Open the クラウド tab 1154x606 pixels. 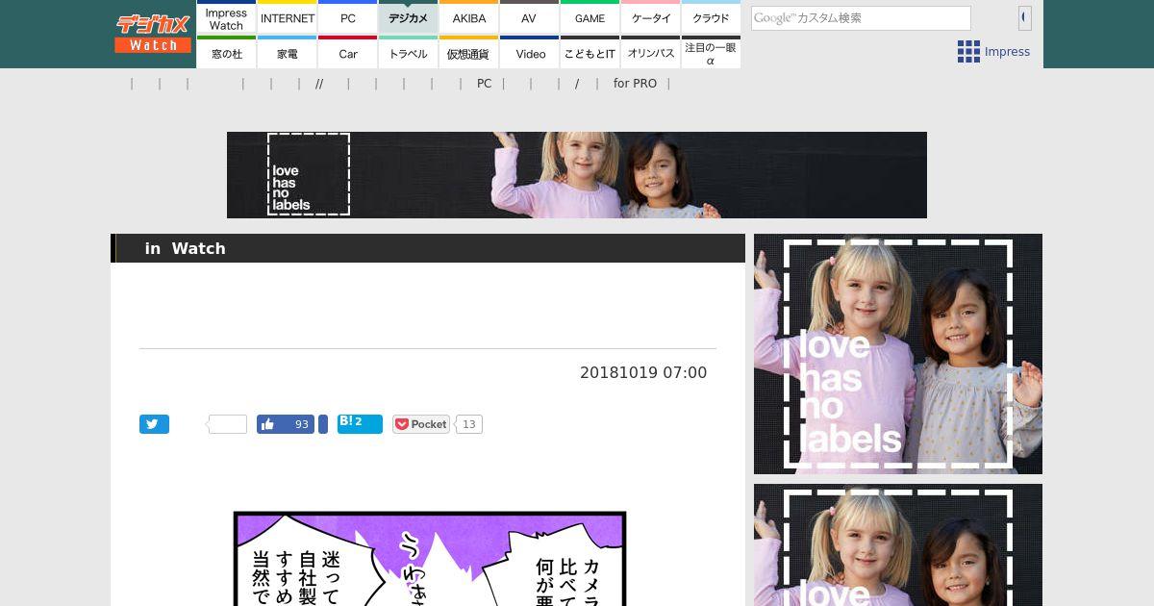point(712,17)
